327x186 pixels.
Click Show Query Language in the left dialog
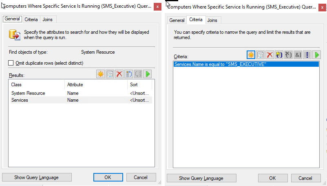[x=37, y=177]
